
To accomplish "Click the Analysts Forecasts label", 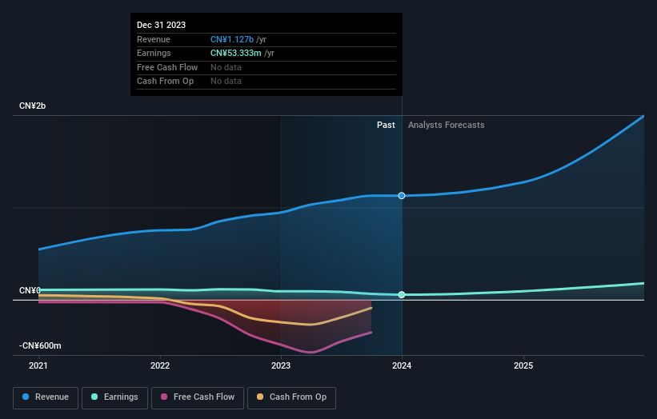I will coord(447,126).
